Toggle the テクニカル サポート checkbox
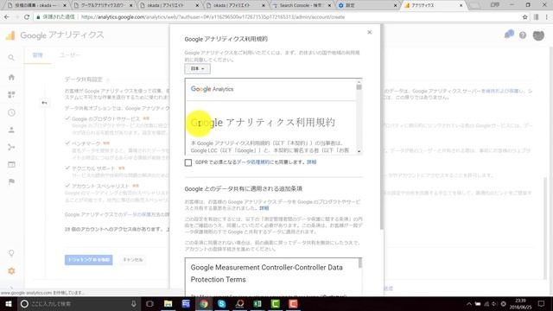553x311 pixels. [67, 168]
